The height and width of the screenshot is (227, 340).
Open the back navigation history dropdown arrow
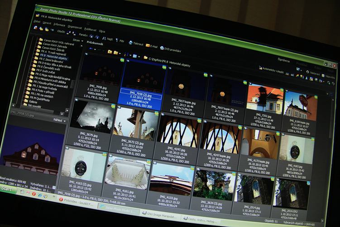96,49
